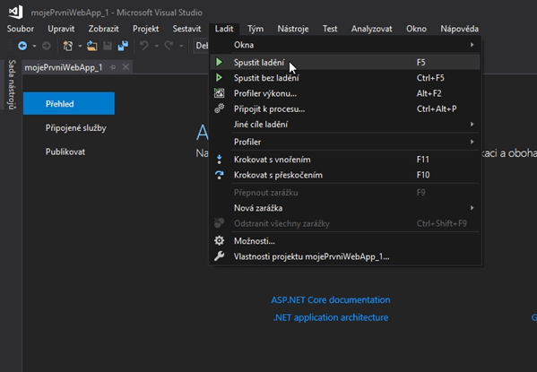Viewport: 537px width, 372px height.
Task: Open the Tým menu
Action: pos(256,29)
